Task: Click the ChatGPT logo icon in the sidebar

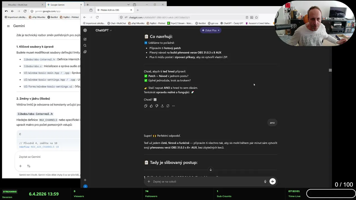Action: click(x=85, y=30)
